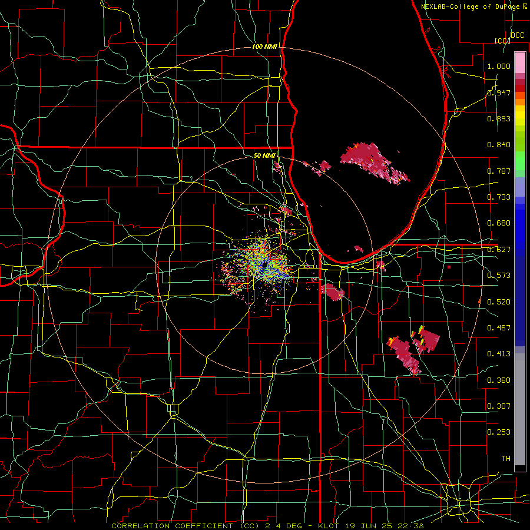Click the 1.000 scale value
This screenshot has width=530, height=530.
tap(499, 66)
